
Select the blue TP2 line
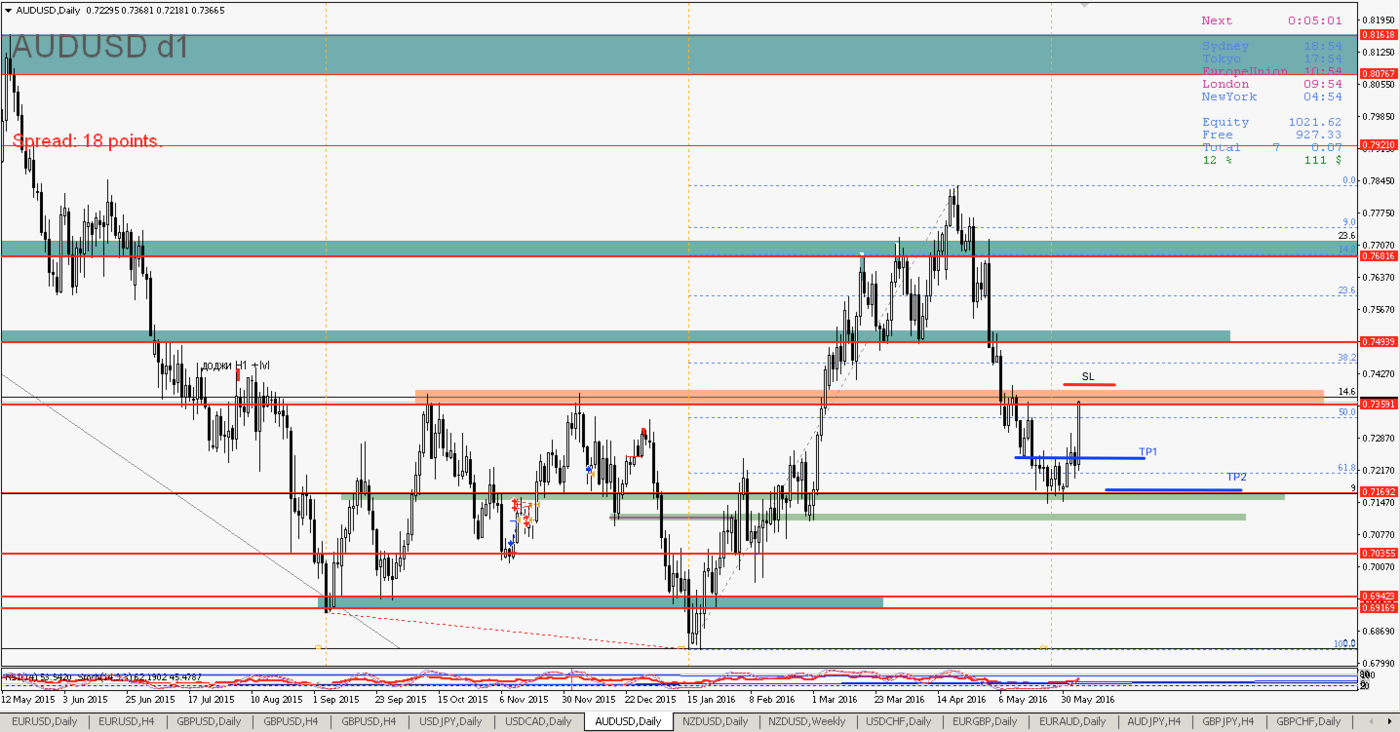point(1173,489)
